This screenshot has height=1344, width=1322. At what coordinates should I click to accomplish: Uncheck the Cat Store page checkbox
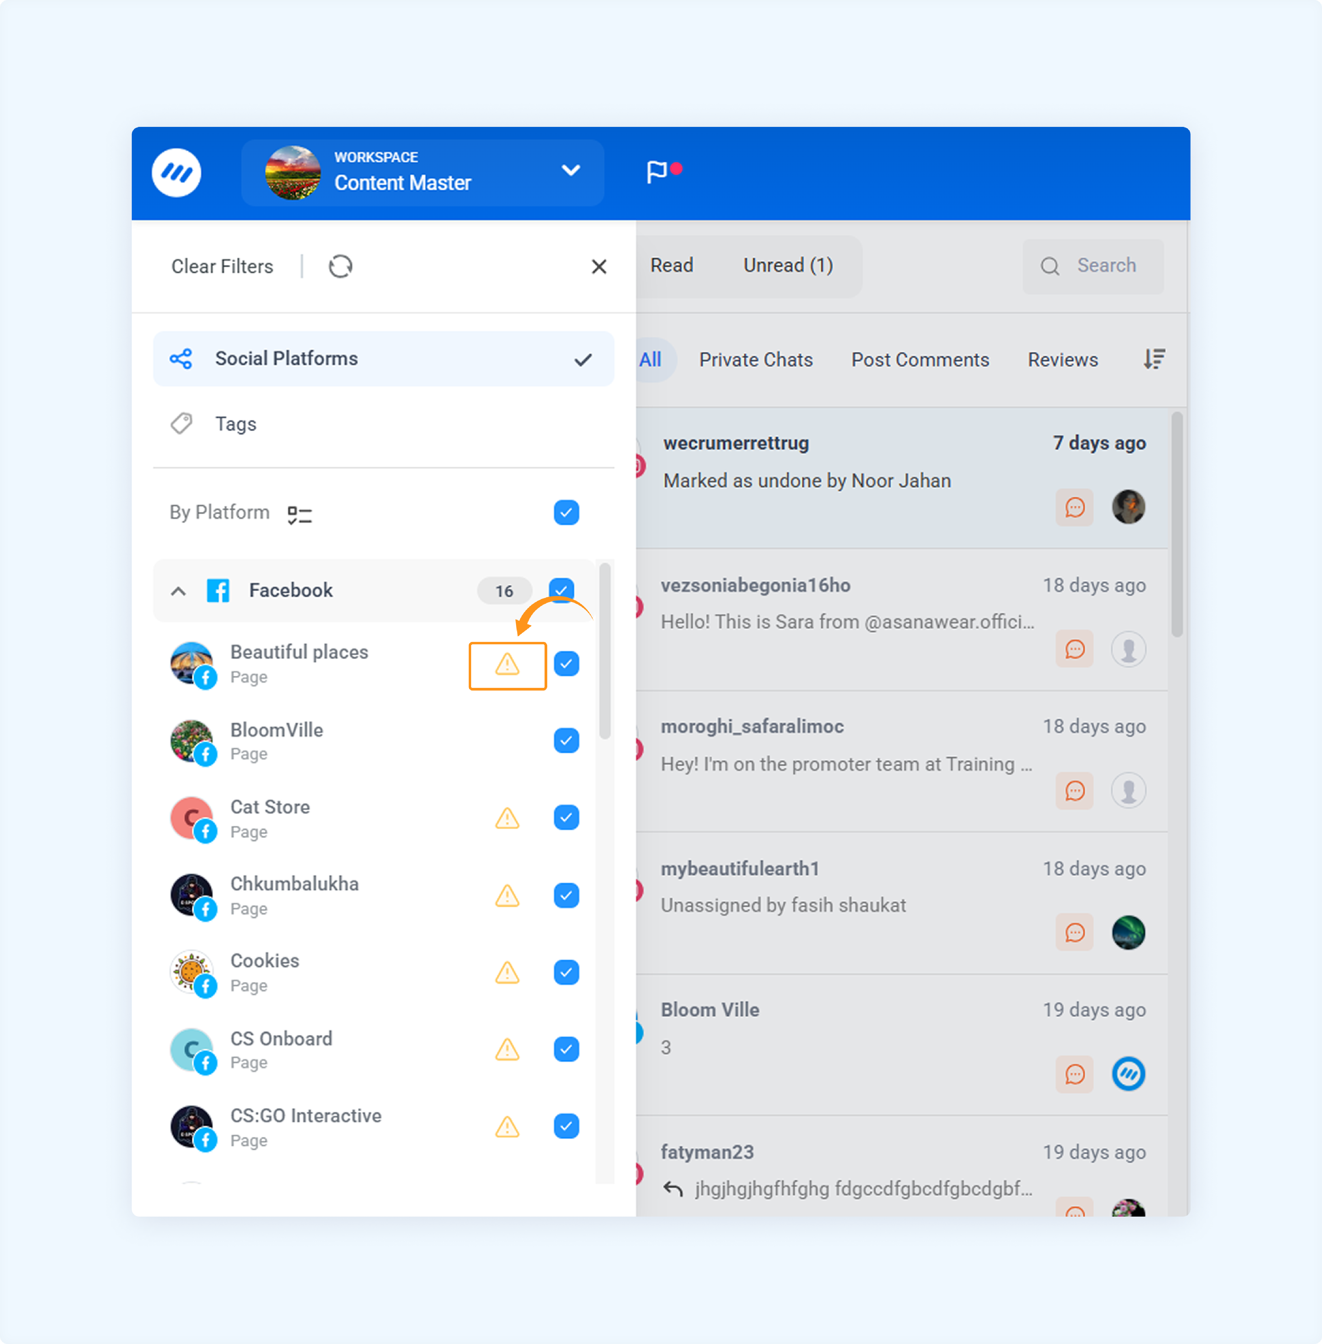(x=567, y=817)
